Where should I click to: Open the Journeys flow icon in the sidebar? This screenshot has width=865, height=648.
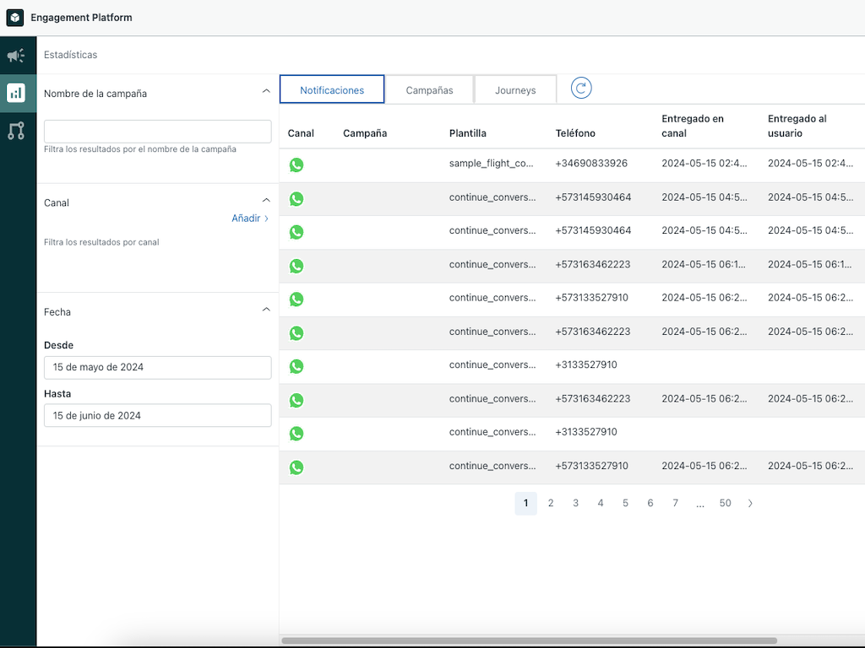[15, 131]
